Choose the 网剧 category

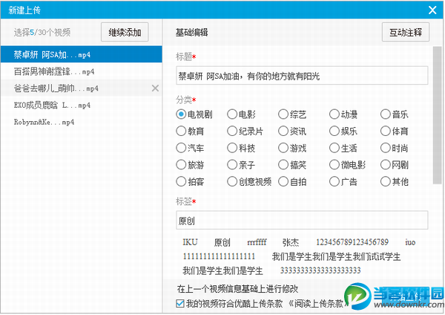[395, 165]
